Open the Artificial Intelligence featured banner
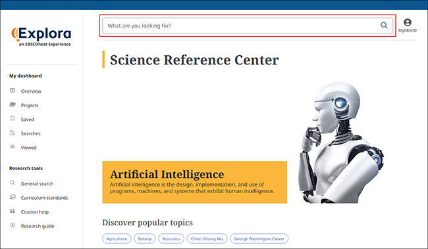 [195, 182]
